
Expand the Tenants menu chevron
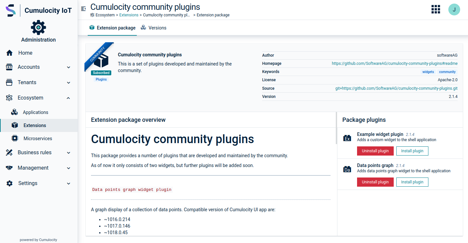pos(68,83)
